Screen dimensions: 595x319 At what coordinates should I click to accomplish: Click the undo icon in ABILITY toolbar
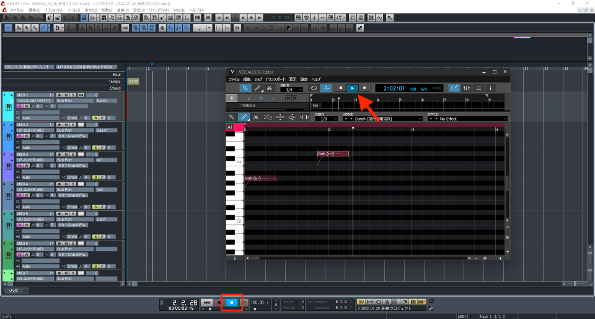[x=57, y=28]
